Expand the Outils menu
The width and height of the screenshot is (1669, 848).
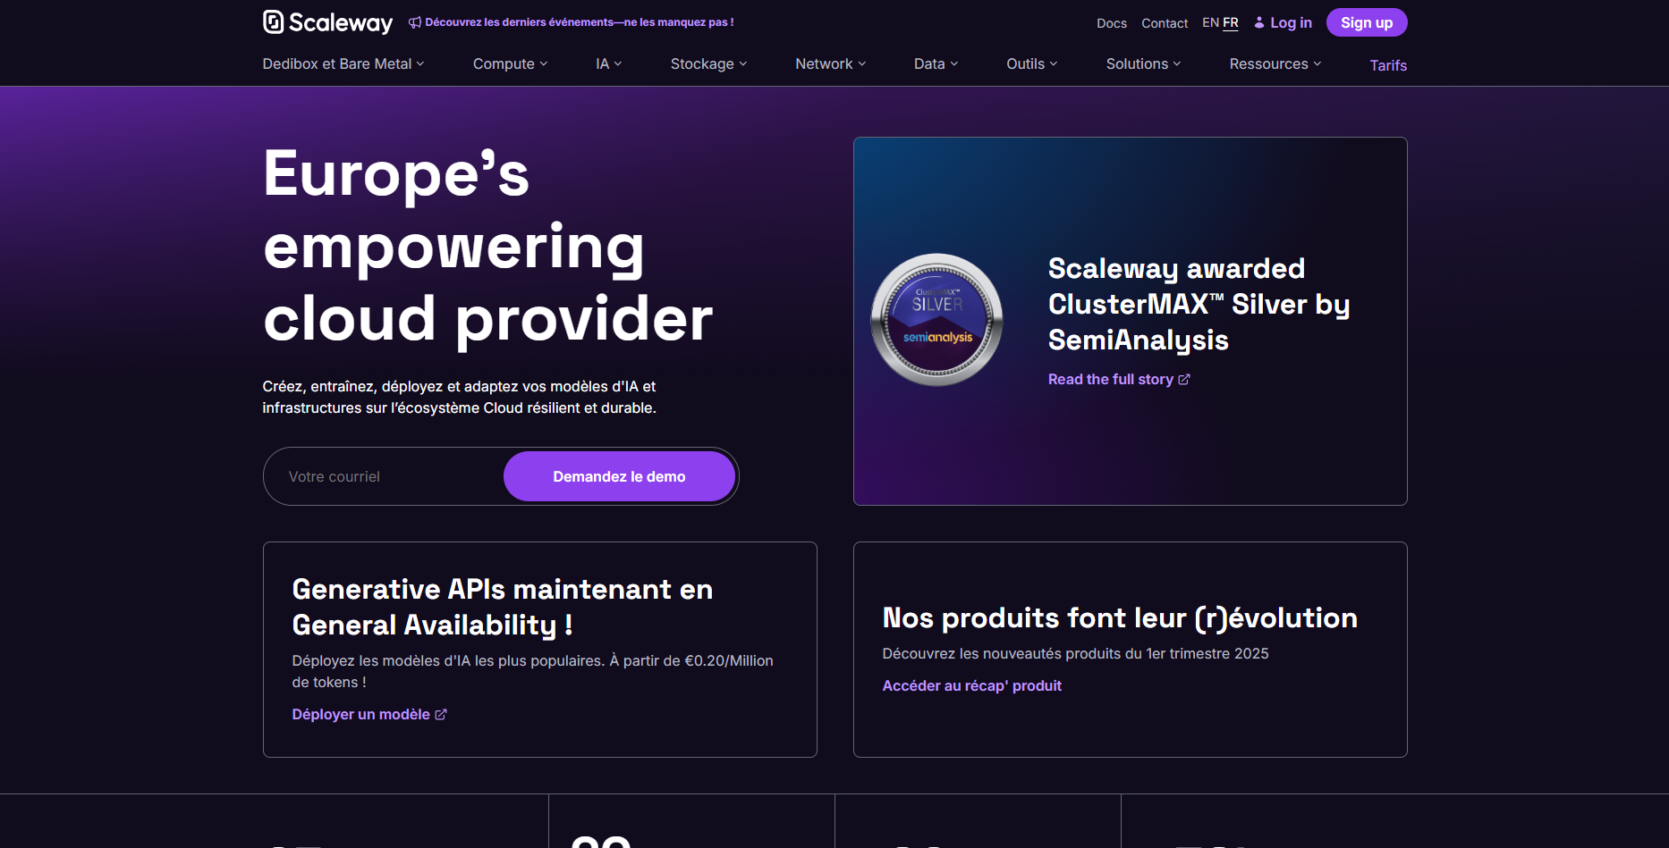coord(1032,64)
